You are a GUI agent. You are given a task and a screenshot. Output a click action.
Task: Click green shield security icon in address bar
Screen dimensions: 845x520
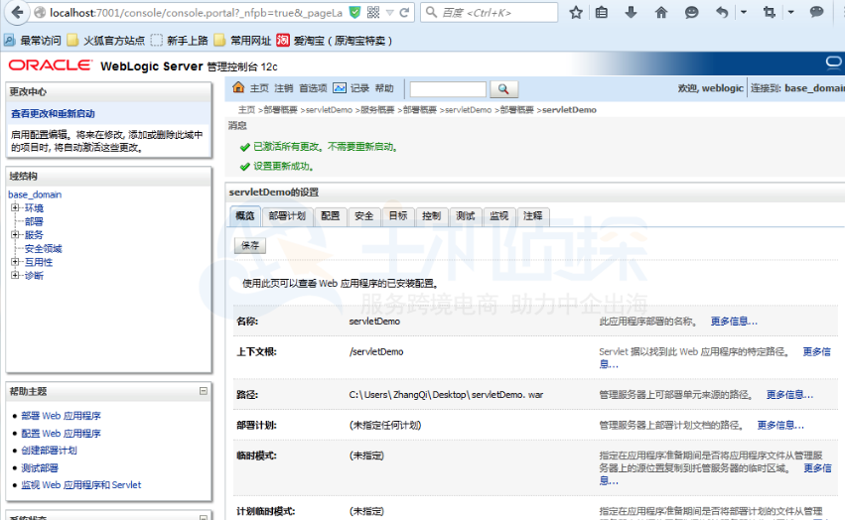354,12
